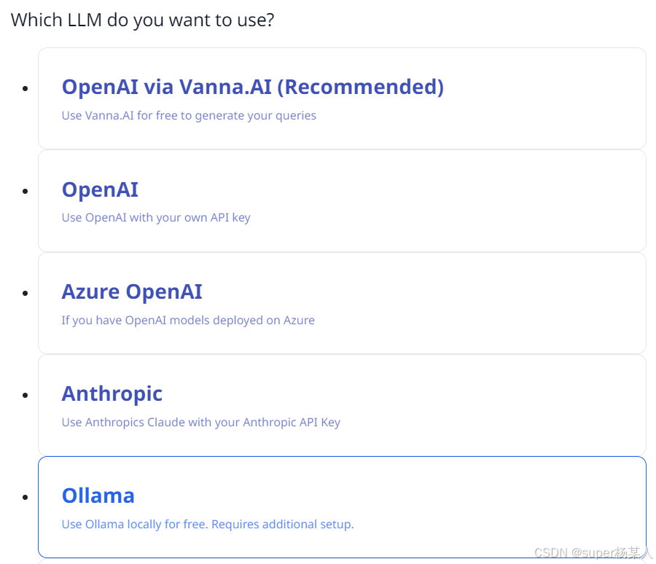Pick the Azure OpenAI heading

132,291
